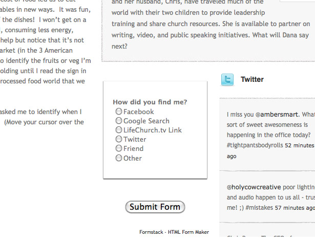
Task: Choose the Other radio option
Action: [x=119, y=158]
